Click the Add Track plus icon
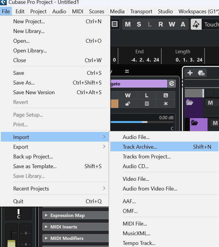The width and height of the screenshot is (219, 247). [x=190, y=73]
